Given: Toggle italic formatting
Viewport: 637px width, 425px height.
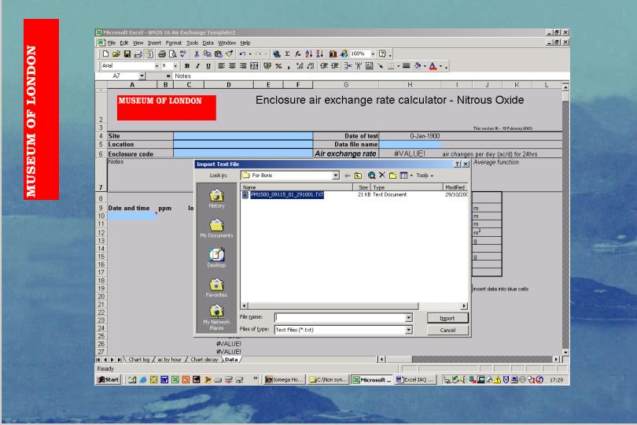Looking at the screenshot, I should 197,66.
